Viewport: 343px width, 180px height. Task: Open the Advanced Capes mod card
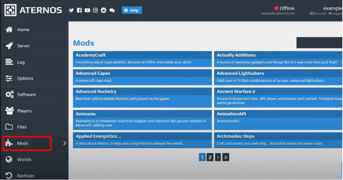[x=143, y=77]
